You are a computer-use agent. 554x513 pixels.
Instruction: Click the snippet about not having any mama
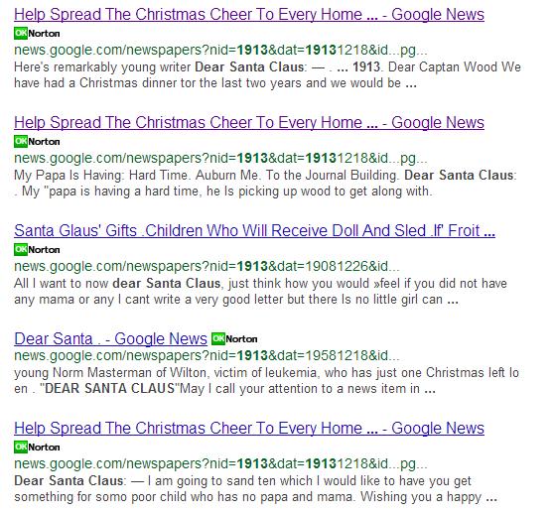tap(261, 292)
